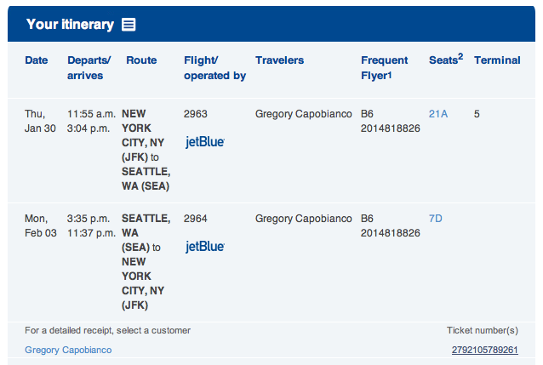The width and height of the screenshot is (543, 365).
Task: Select Gregory Capobianco detailed receipt link
Action: tap(68, 350)
